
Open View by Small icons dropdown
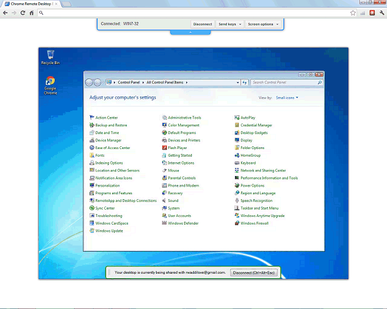(287, 98)
